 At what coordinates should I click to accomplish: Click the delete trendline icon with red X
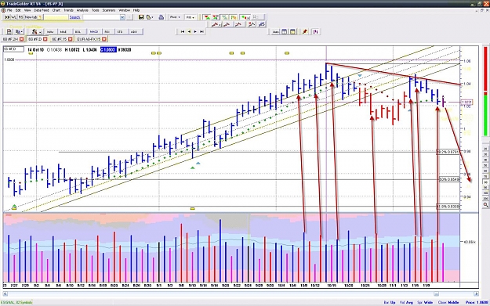click(x=251, y=24)
